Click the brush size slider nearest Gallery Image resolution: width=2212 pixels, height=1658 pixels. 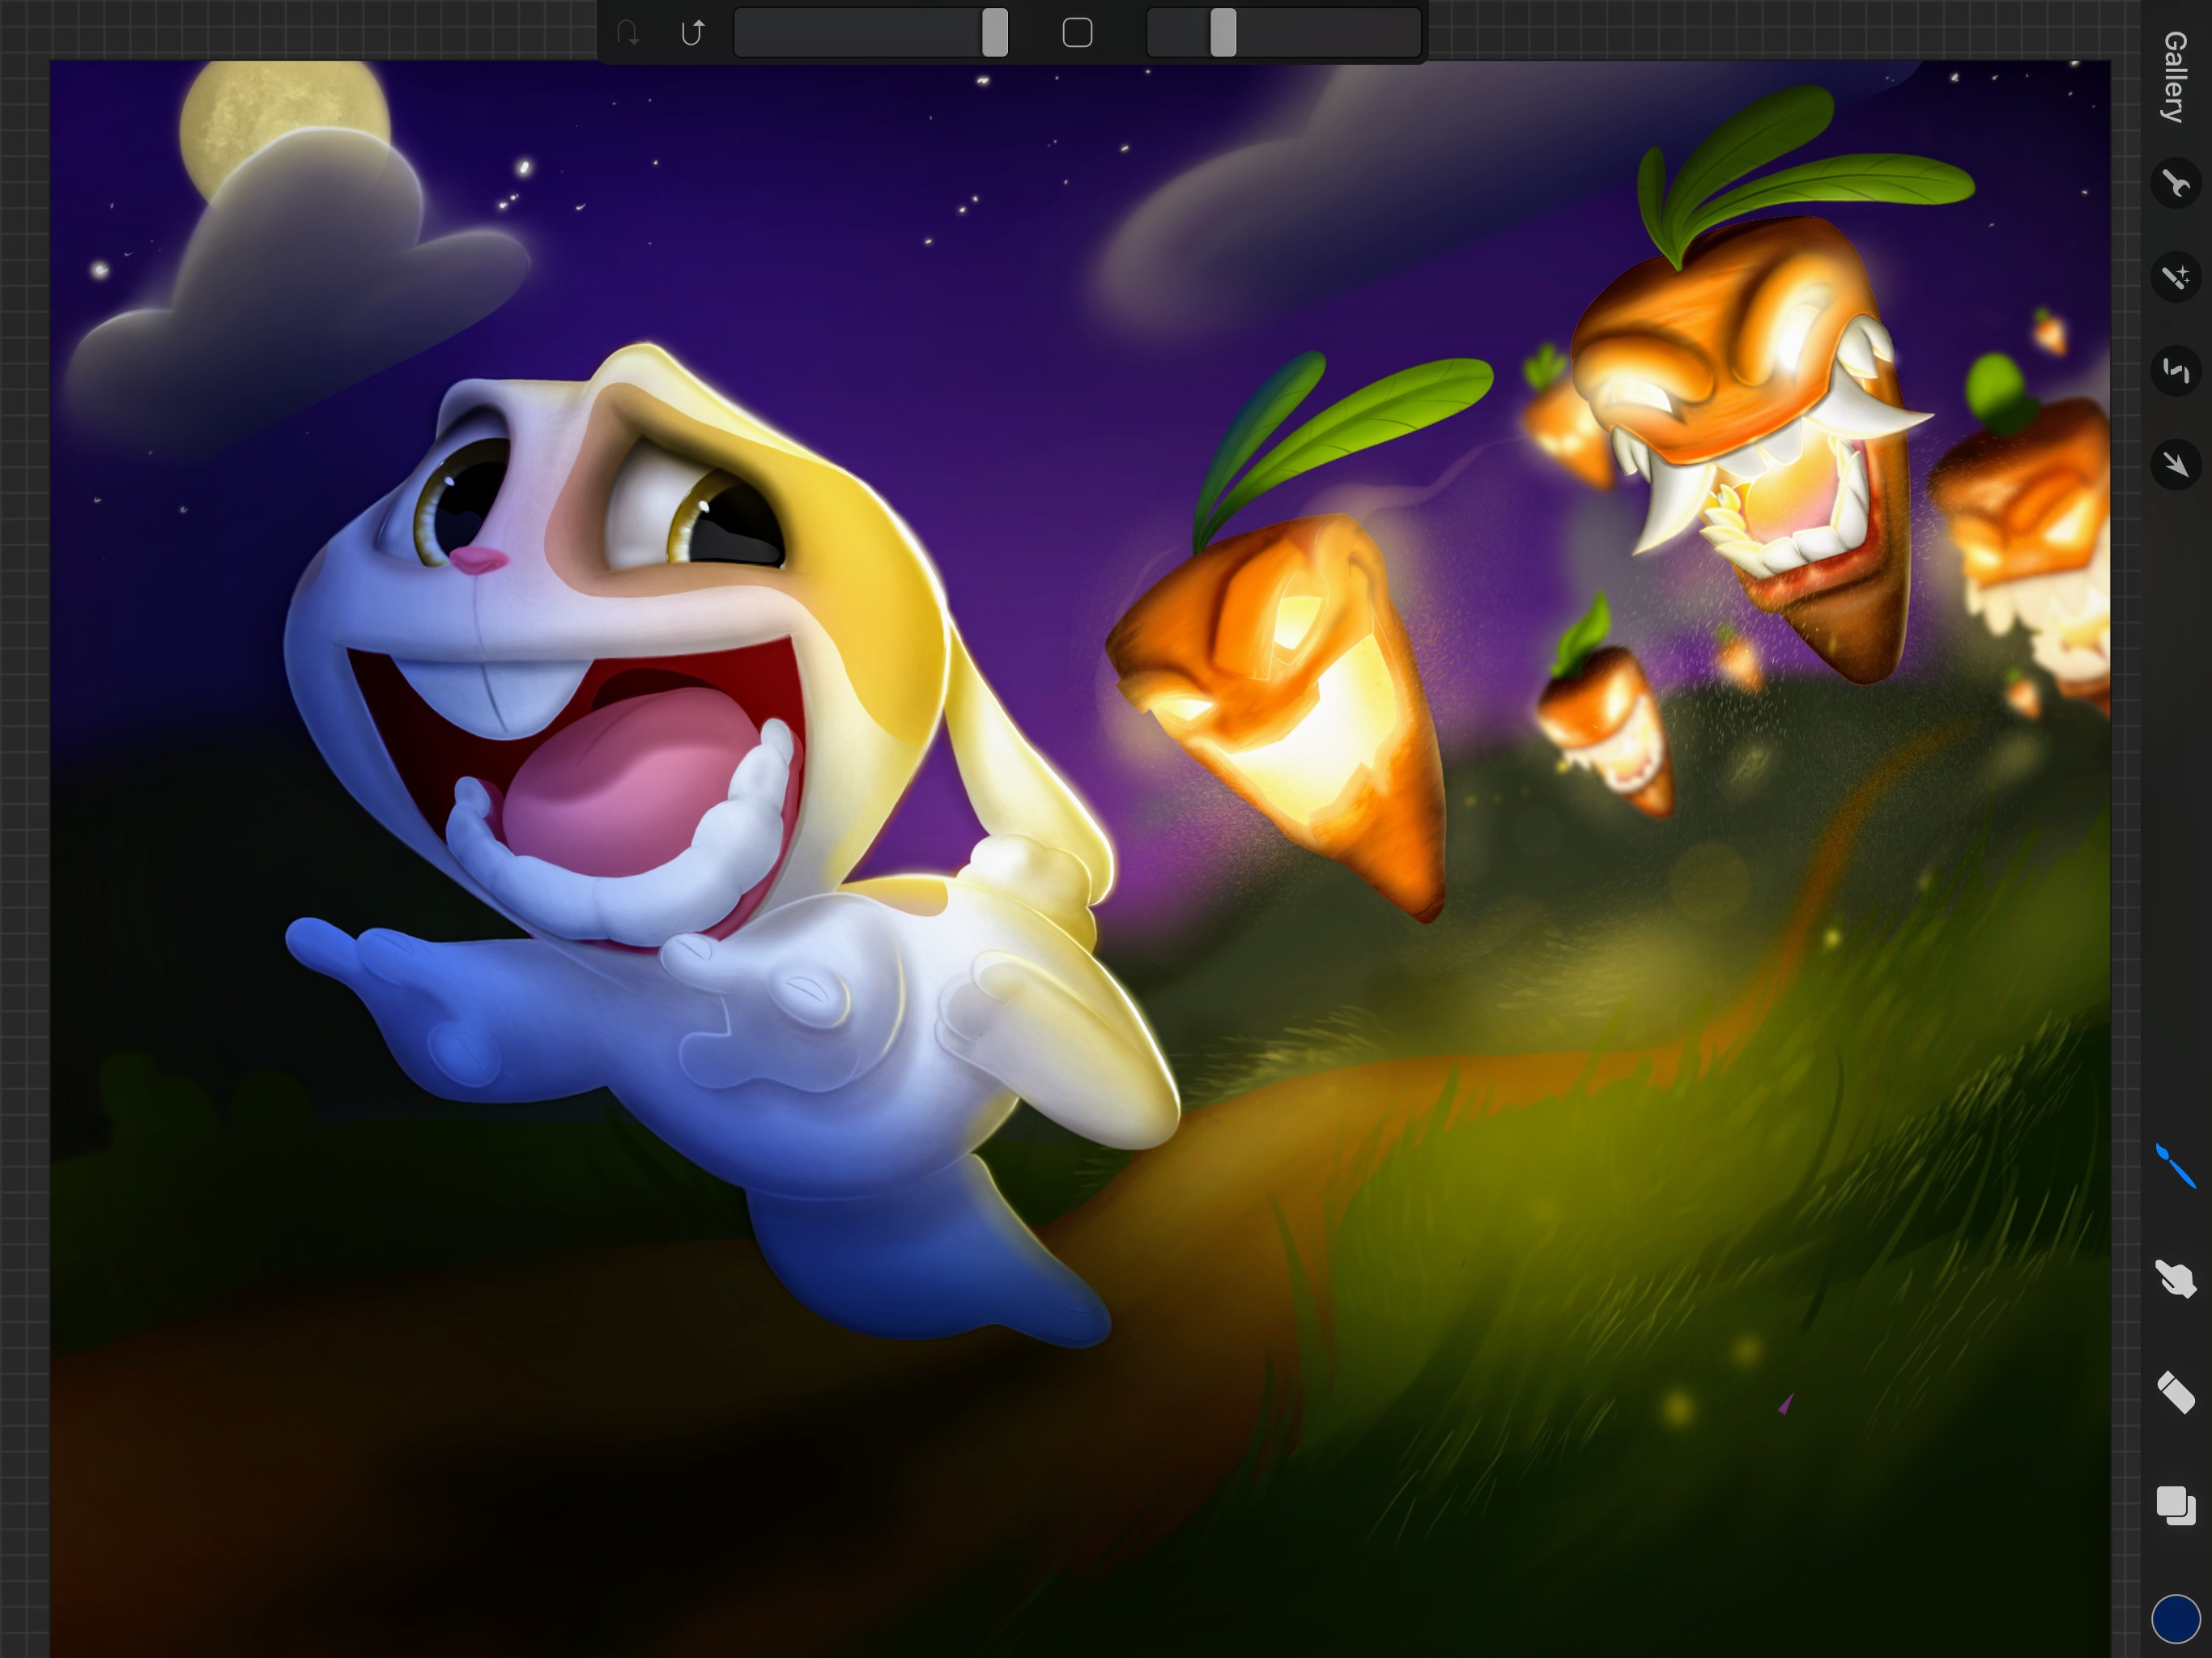coord(1284,33)
